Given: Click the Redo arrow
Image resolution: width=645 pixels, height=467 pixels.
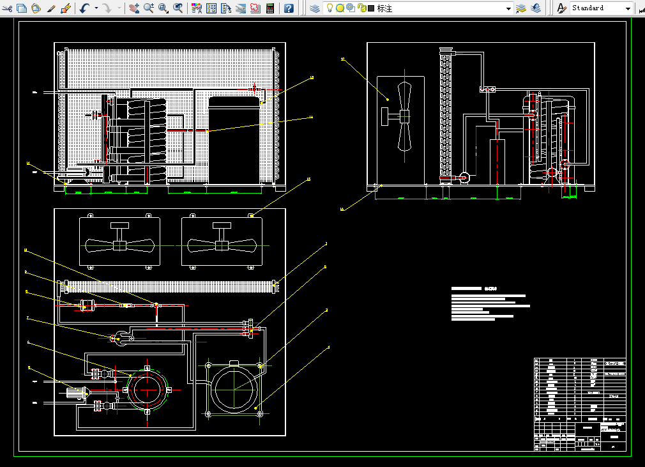Looking at the screenshot, I should [x=107, y=8].
